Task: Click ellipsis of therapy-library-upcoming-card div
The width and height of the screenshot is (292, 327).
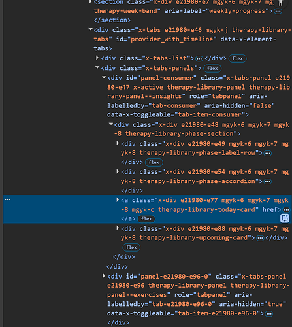Action: pos(260,238)
